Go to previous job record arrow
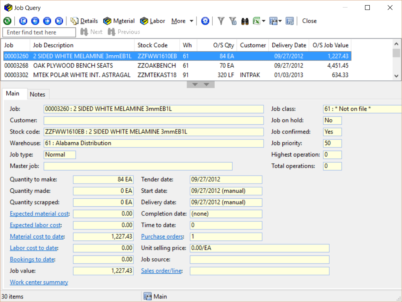This screenshot has height=302, width=402. pyautogui.click(x=35, y=21)
